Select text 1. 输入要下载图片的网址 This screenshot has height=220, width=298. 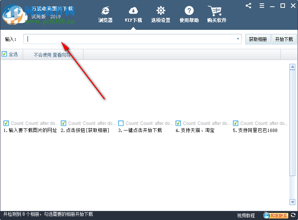[x=30, y=131]
